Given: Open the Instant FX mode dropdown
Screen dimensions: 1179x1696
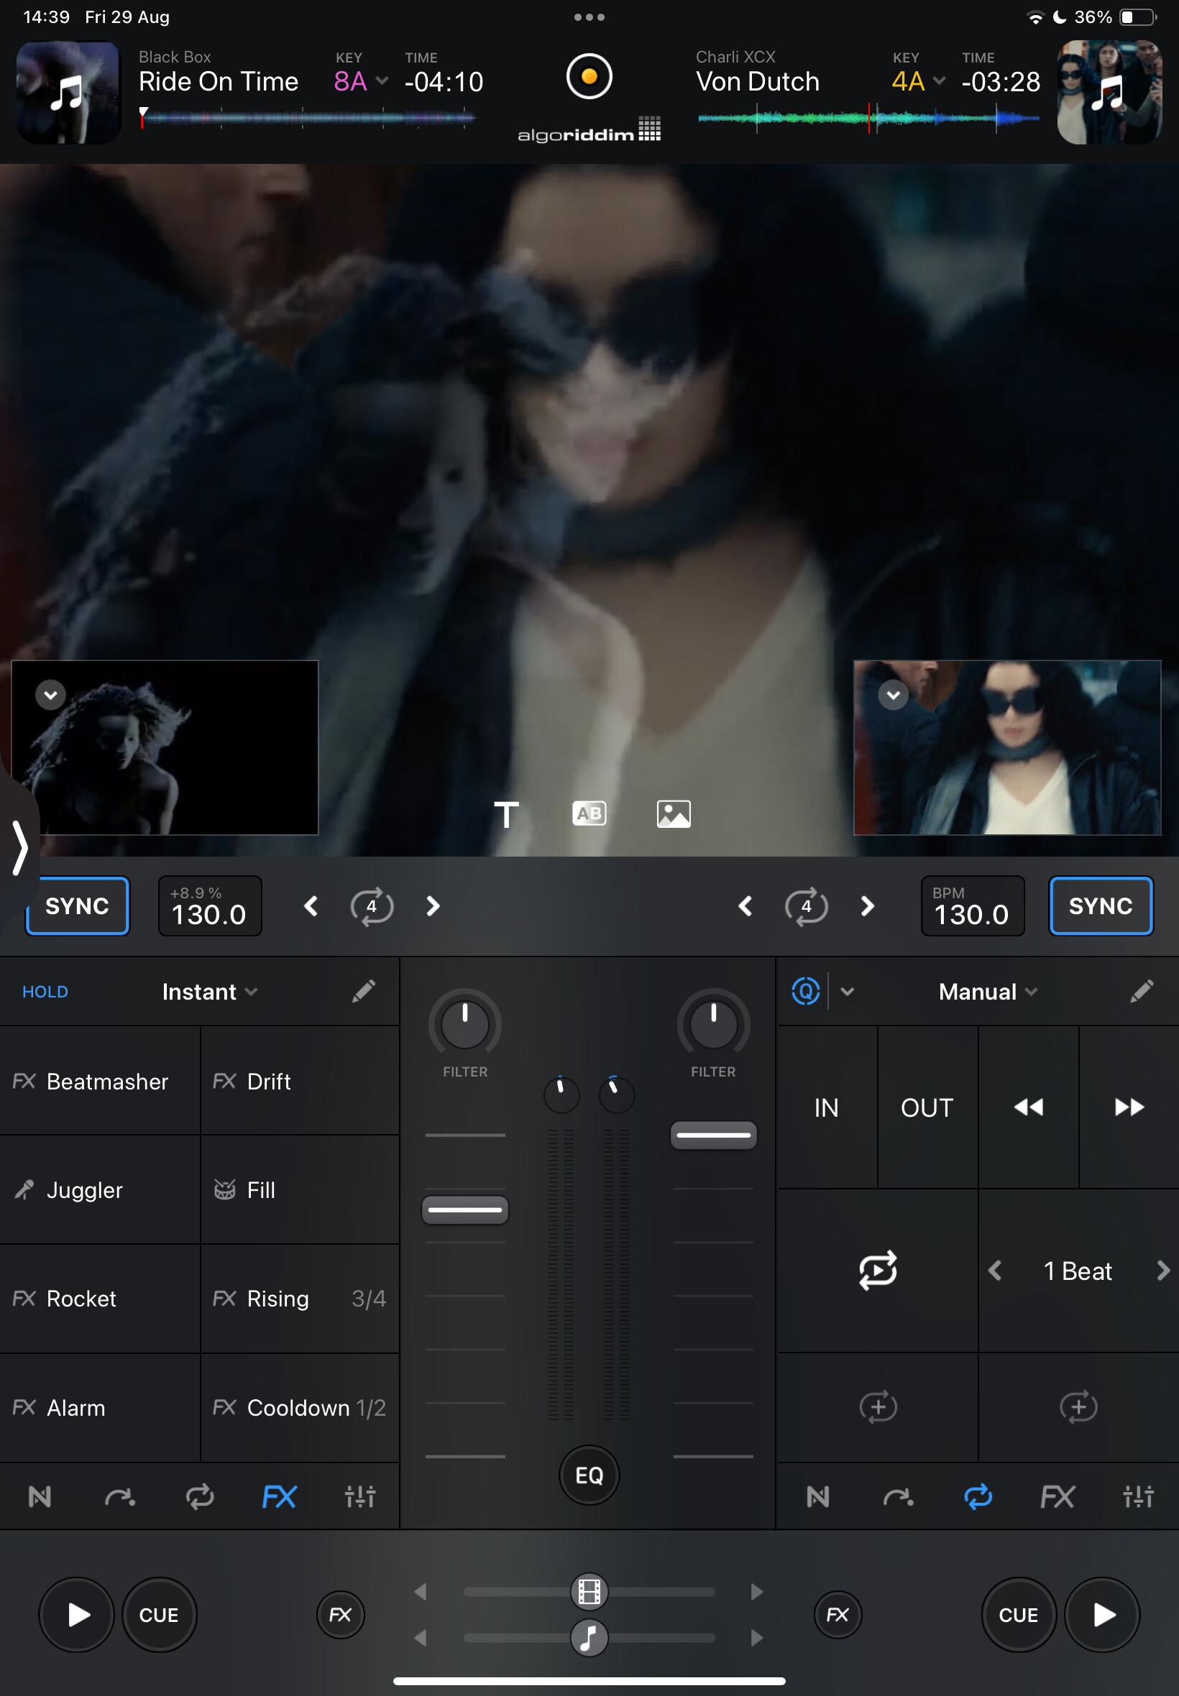Looking at the screenshot, I should pos(210,992).
